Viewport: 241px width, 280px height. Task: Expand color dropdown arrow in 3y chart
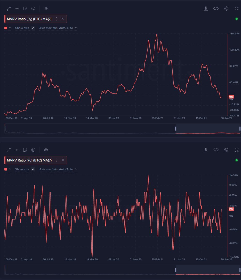[x=10, y=28]
